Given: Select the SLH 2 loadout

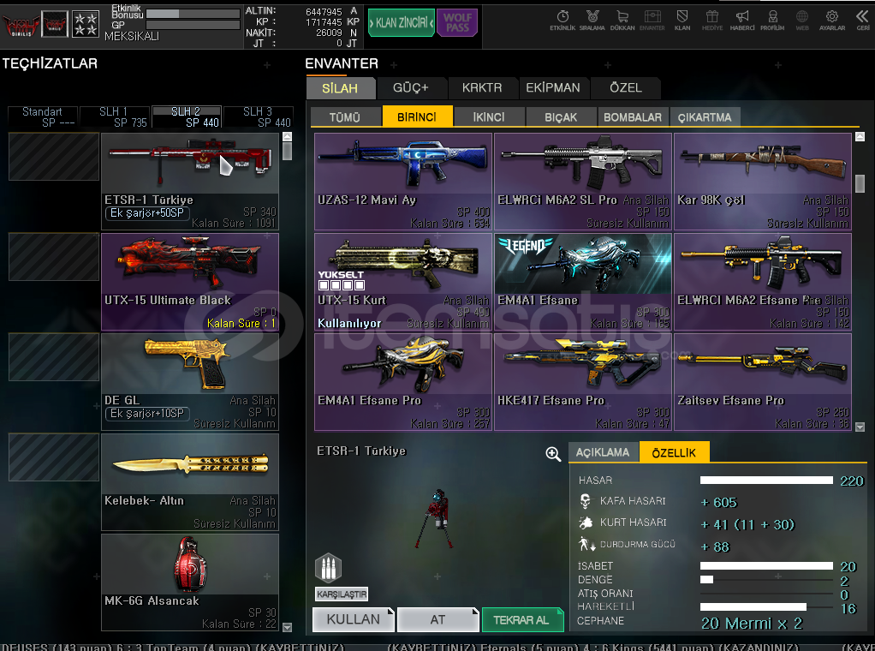Looking at the screenshot, I should pos(187,117).
